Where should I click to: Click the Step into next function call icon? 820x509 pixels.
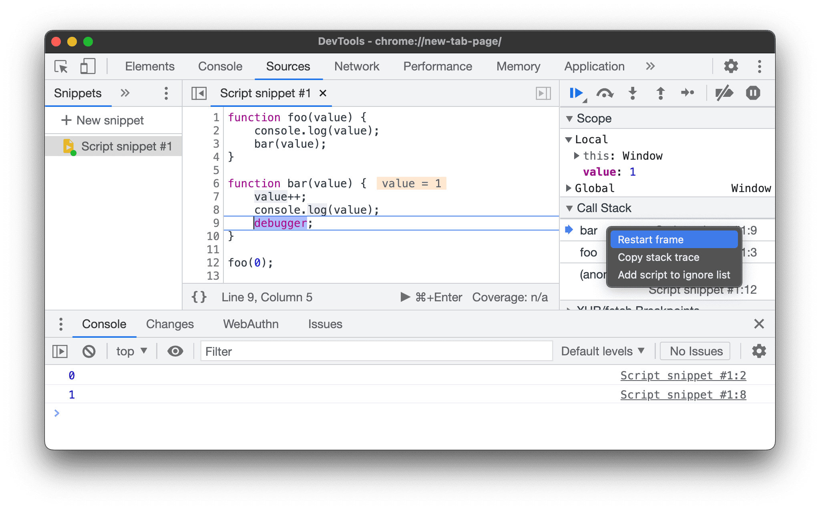tap(633, 93)
